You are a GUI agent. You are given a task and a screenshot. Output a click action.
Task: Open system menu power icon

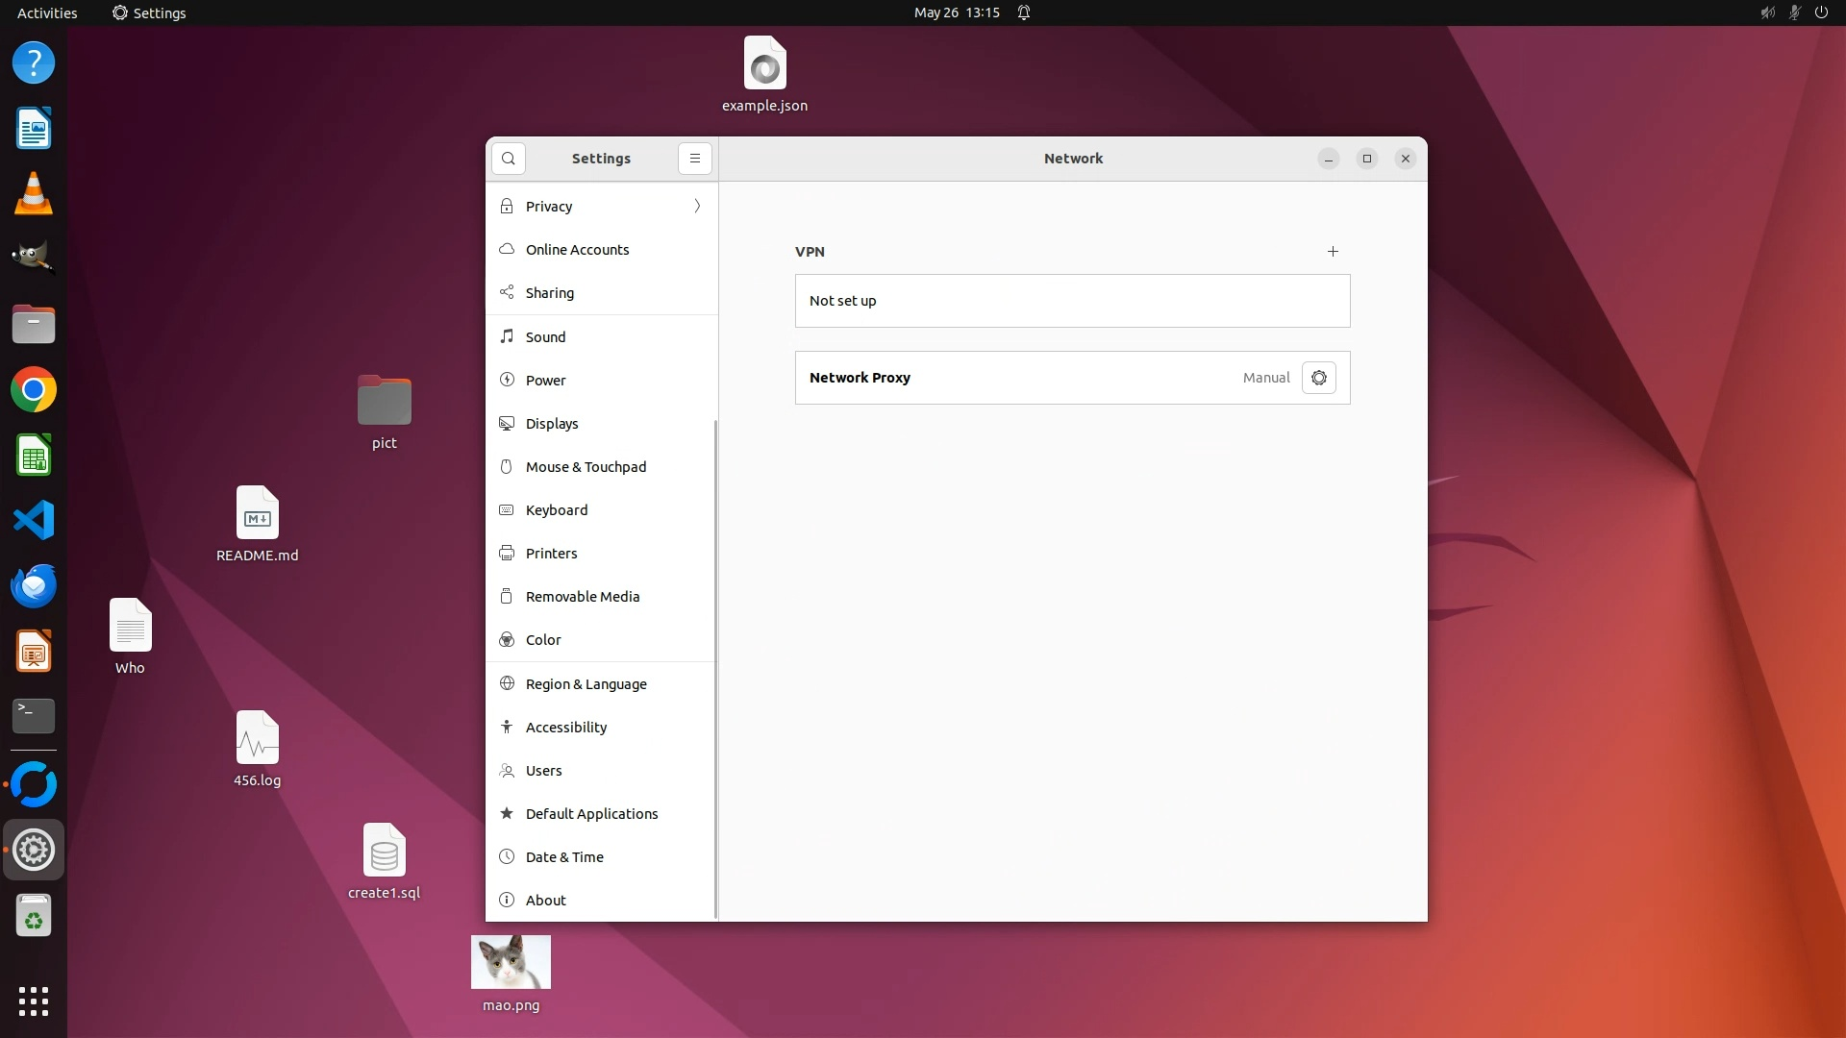coord(1821,13)
